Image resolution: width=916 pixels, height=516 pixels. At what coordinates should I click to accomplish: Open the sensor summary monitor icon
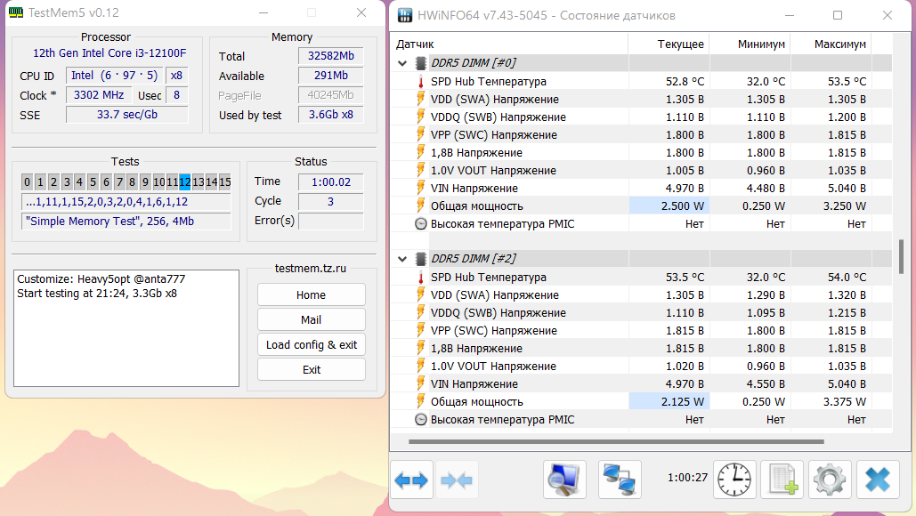(x=564, y=480)
